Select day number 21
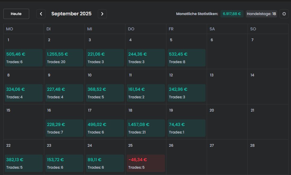The width and height of the screenshot is (291, 175). [x=252, y=110]
